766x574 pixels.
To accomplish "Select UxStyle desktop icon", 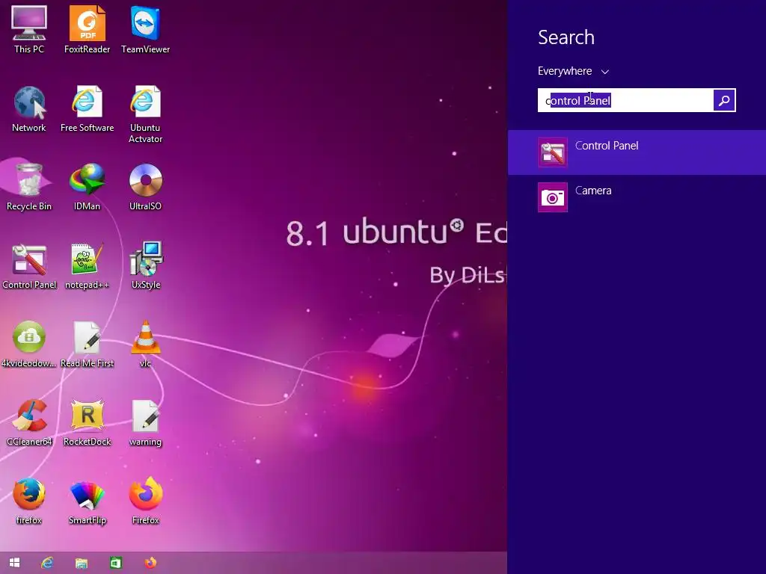I will 145,265.
